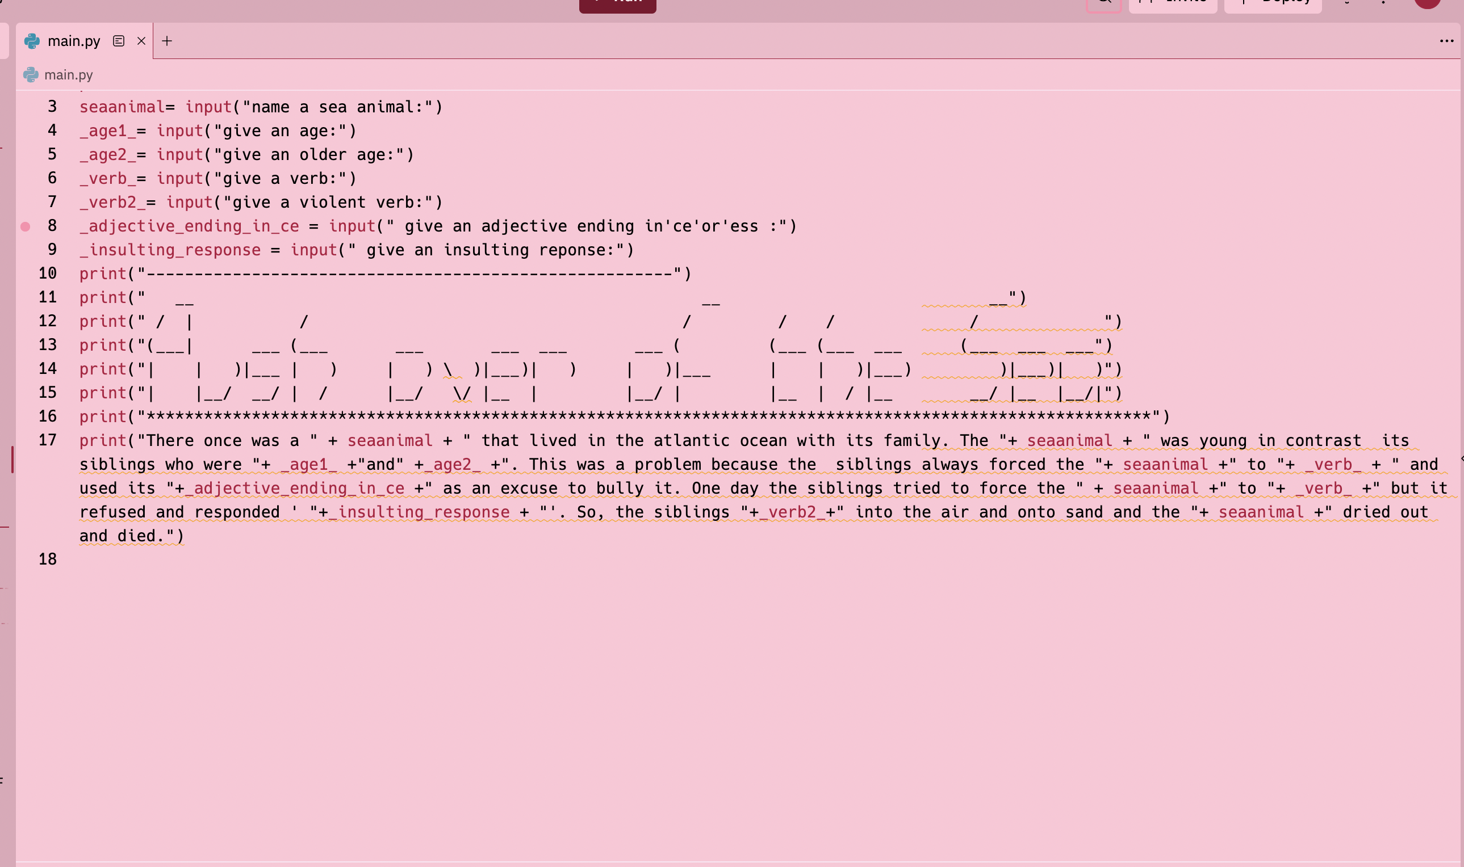Click the file options icon on main.py tab
Viewport: 1464px width, 867px height.
[x=119, y=41]
